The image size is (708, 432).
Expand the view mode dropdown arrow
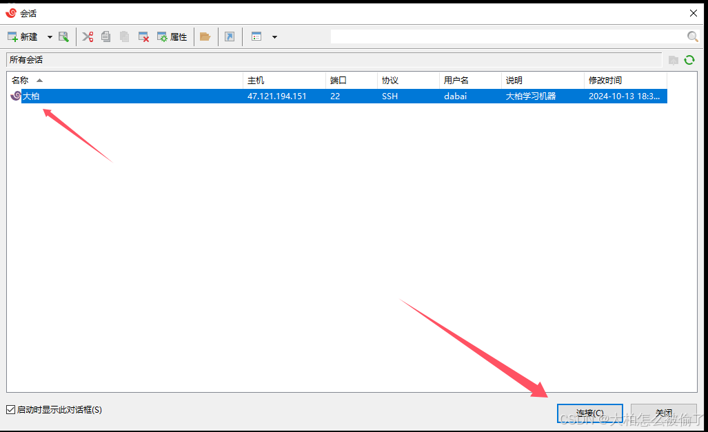[x=274, y=37]
